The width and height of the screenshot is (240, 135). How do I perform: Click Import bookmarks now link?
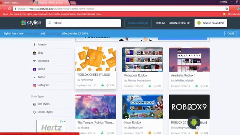pyautogui.click(x=89, y=14)
